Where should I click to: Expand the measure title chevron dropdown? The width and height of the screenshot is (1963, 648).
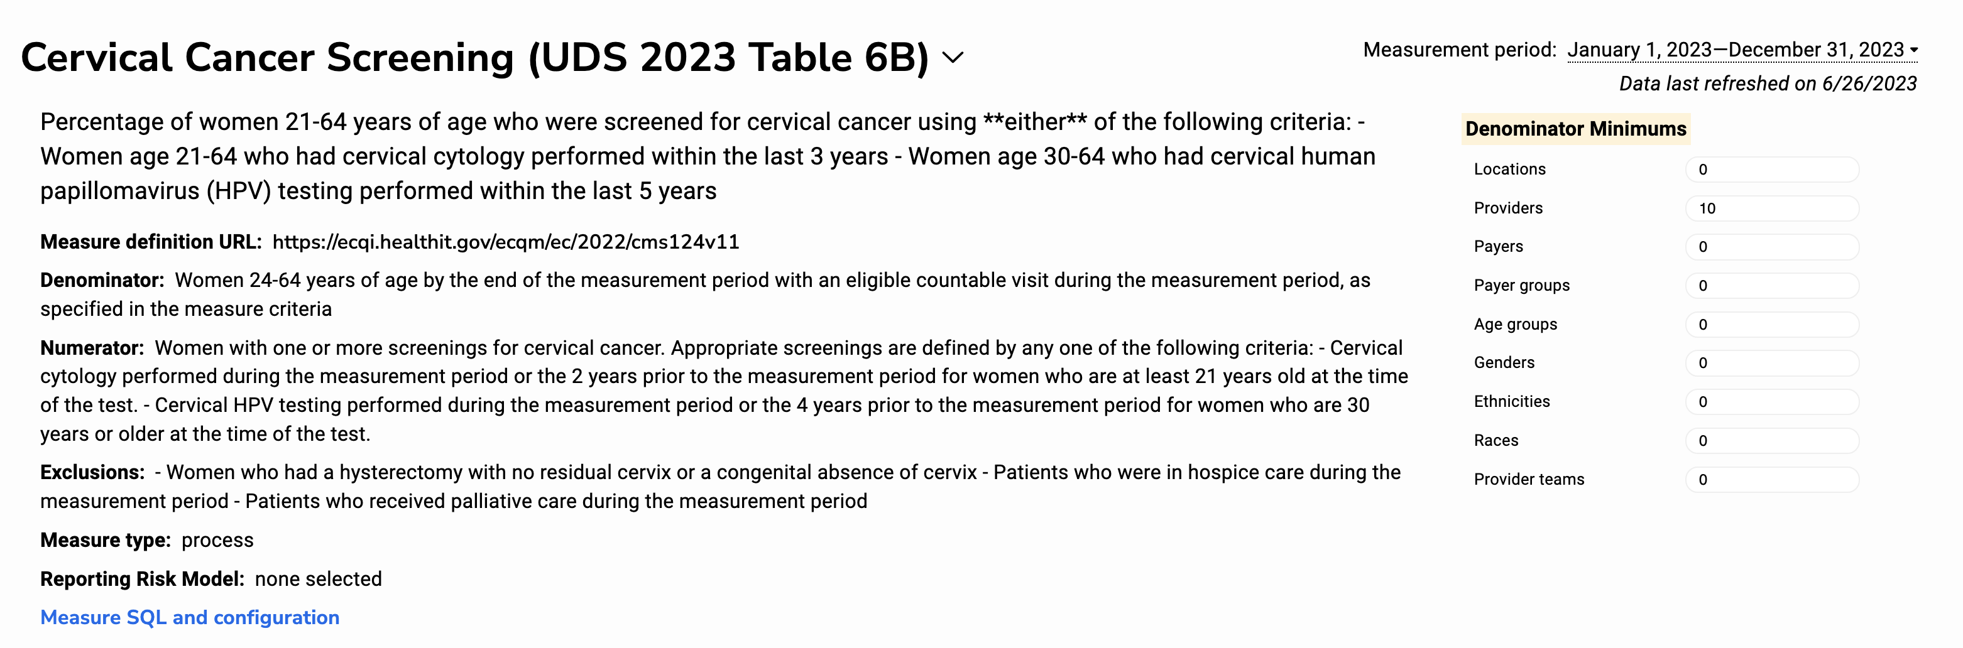(953, 57)
